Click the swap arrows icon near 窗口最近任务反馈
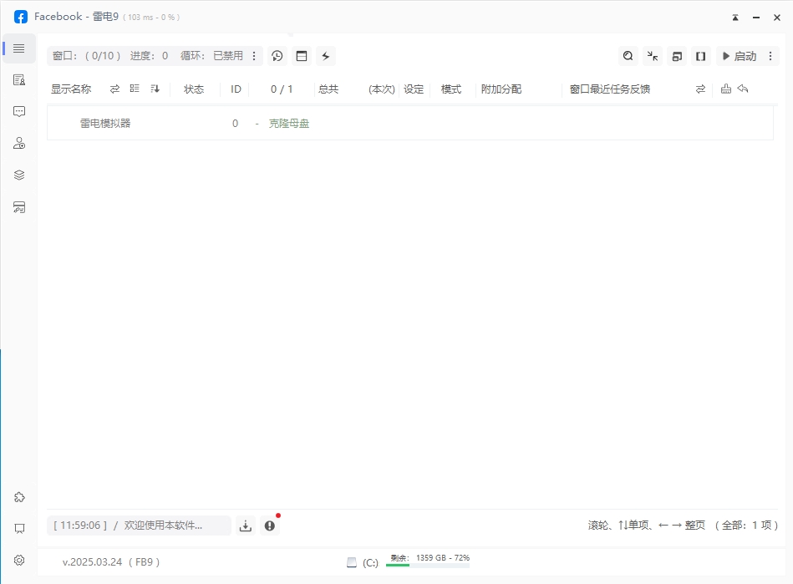This screenshot has width=793, height=584. (x=700, y=89)
